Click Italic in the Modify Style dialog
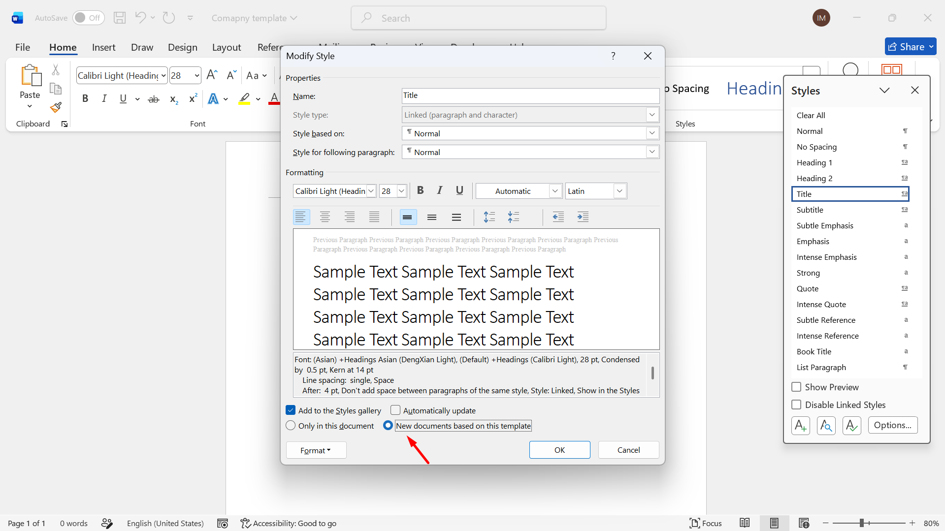This screenshot has height=531, width=945. [440, 190]
